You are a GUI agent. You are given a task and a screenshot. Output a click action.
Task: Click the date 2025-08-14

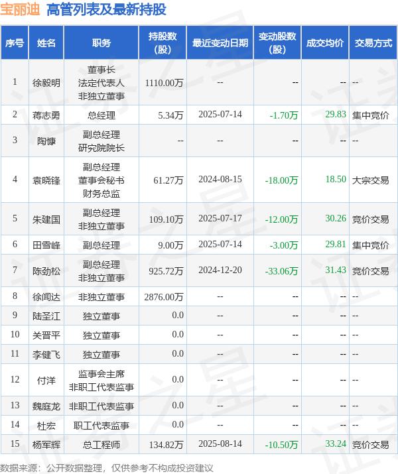coord(220,444)
